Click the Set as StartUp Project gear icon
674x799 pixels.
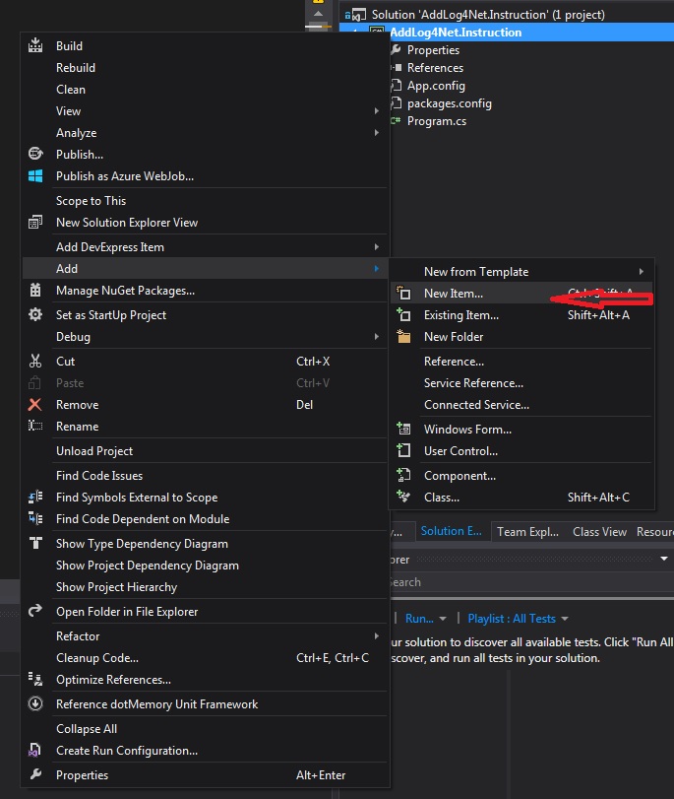36,315
